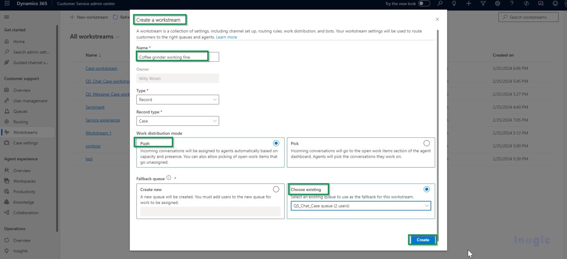Viewport: 567px width, 259px height.
Task: Open the existing queue dropdown QS_Chat_Case queue
Action: [361, 206]
